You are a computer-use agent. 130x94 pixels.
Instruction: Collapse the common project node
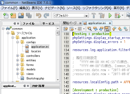[3, 29]
